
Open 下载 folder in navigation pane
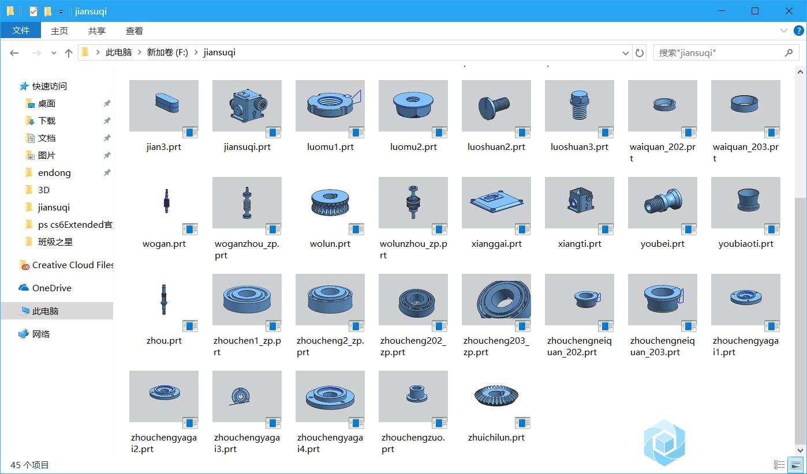click(47, 121)
